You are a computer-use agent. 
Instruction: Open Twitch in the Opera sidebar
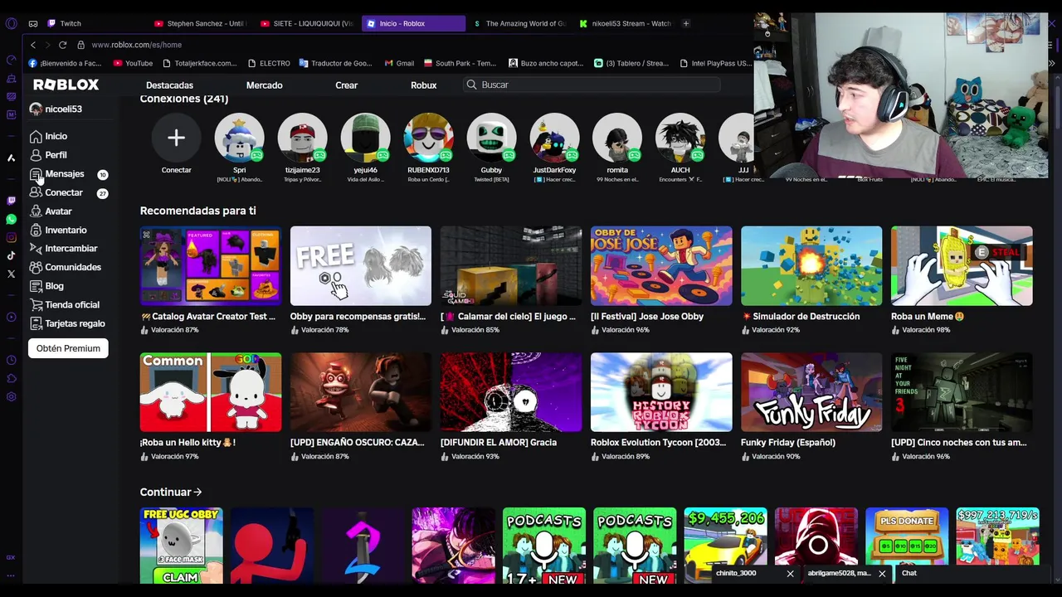point(11,201)
